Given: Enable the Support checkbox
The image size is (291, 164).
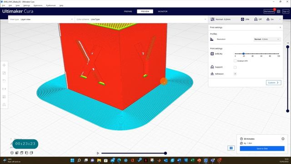Looking at the screenshot, I should [x=235, y=67].
